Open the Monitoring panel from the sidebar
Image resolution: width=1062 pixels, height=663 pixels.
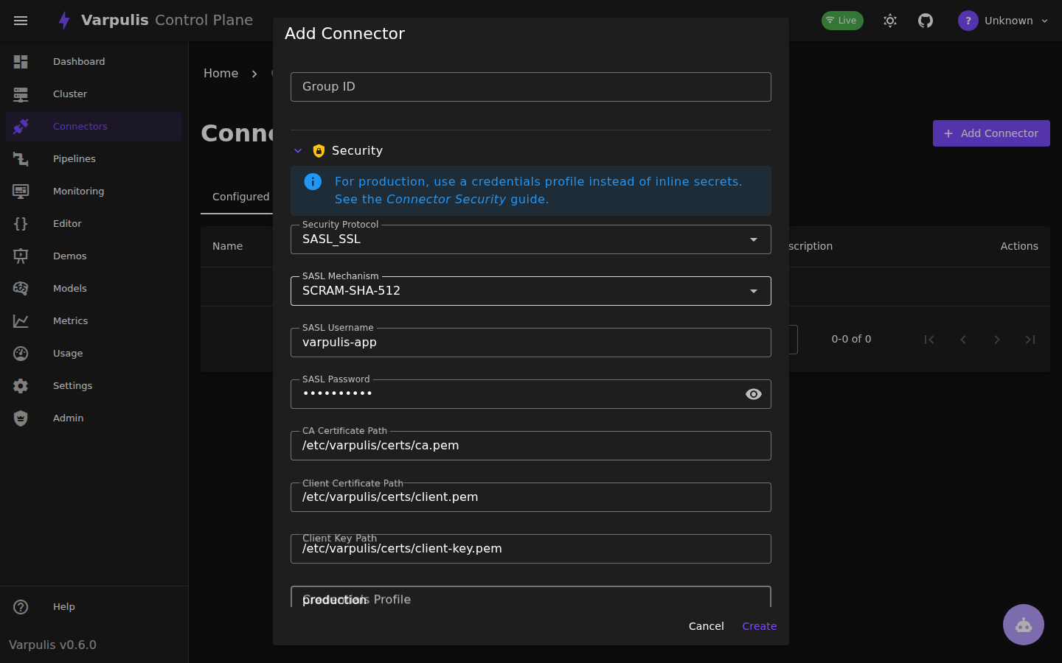pos(77,191)
